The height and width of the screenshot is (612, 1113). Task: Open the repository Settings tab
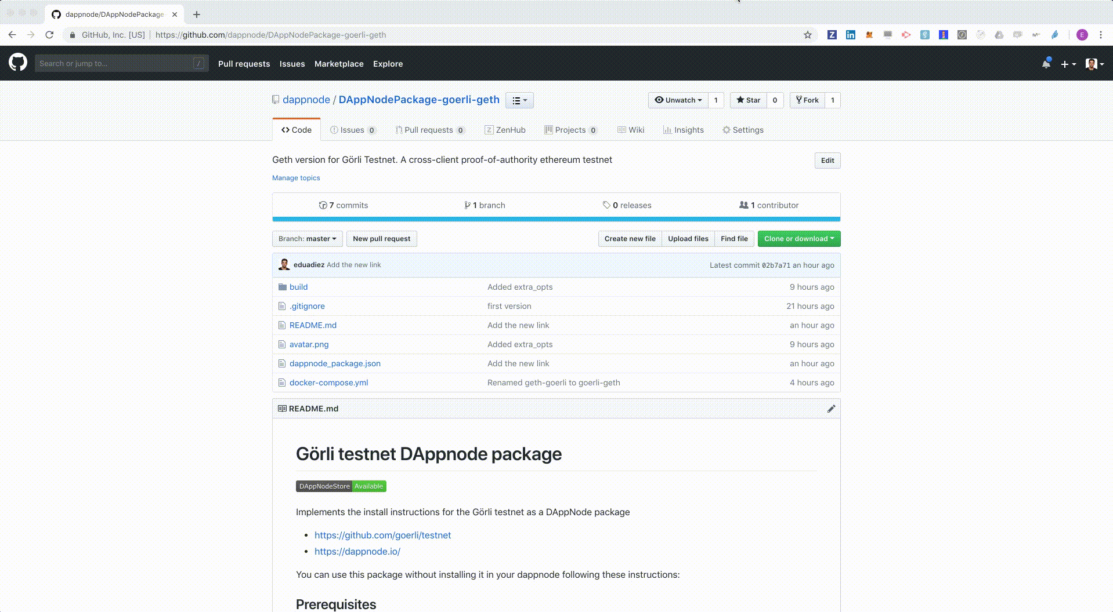click(743, 130)
